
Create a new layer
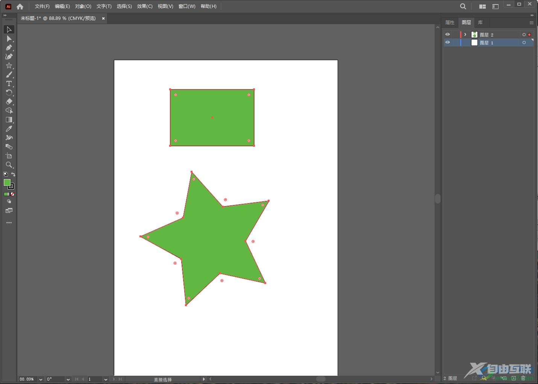pos(514,378)
